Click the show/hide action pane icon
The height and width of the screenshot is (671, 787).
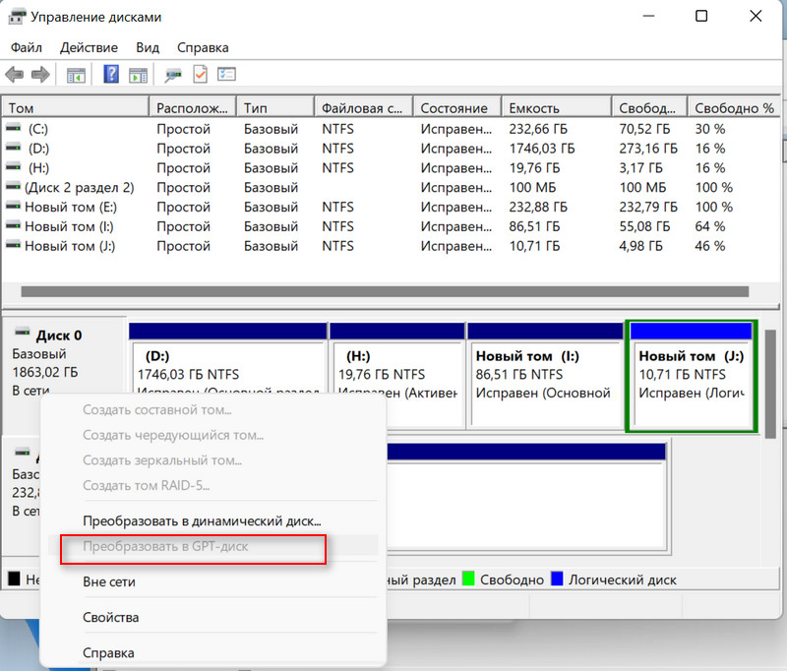click(x=139, y=75)
